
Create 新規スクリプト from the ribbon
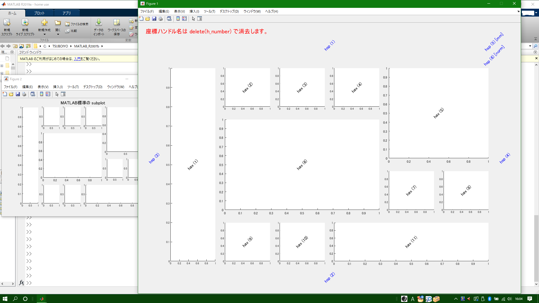tap(7, 27)
